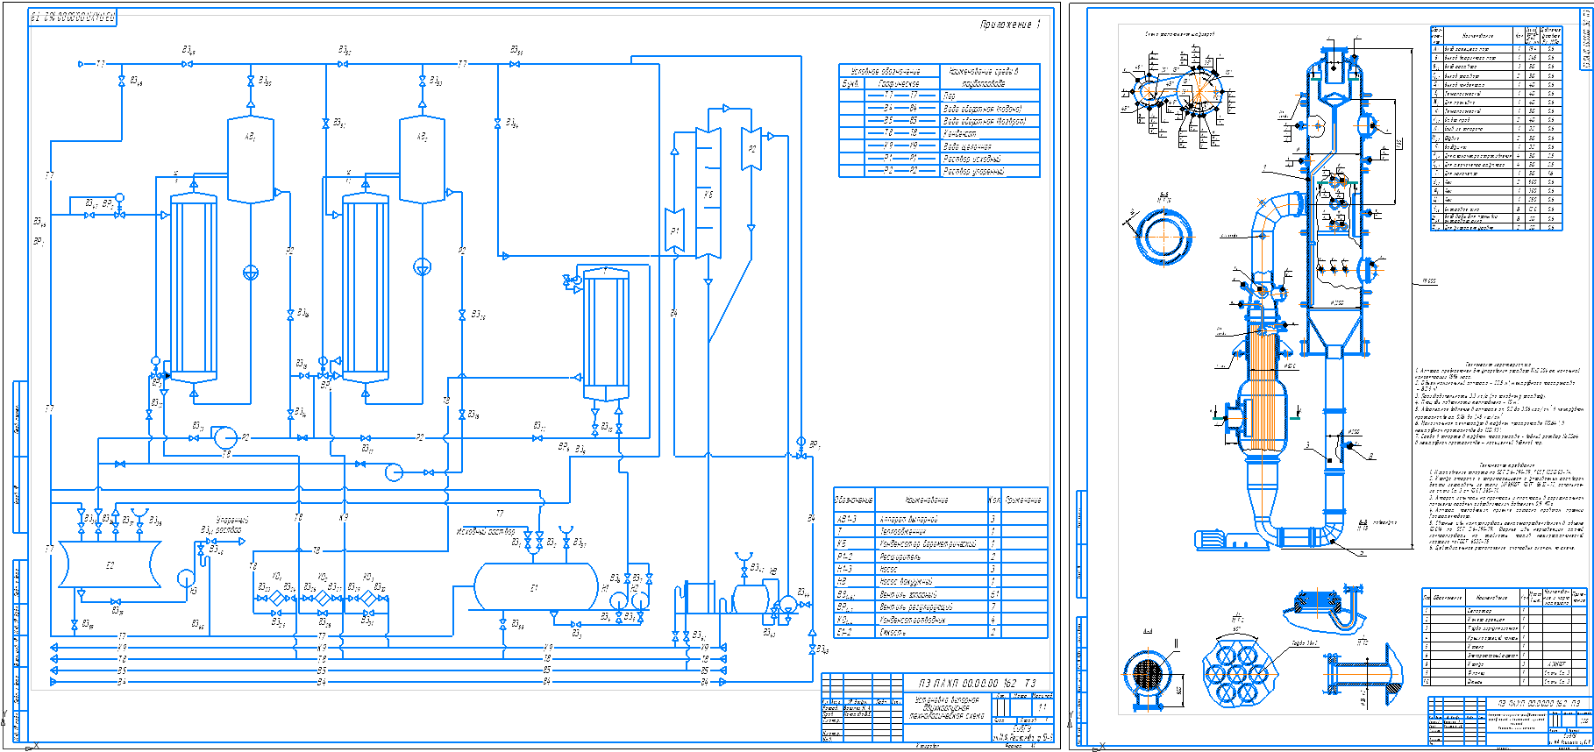Click the 'Приложение 1' heading text
The height and width of the screenshot is (752, 1594).
point(1010,25)
